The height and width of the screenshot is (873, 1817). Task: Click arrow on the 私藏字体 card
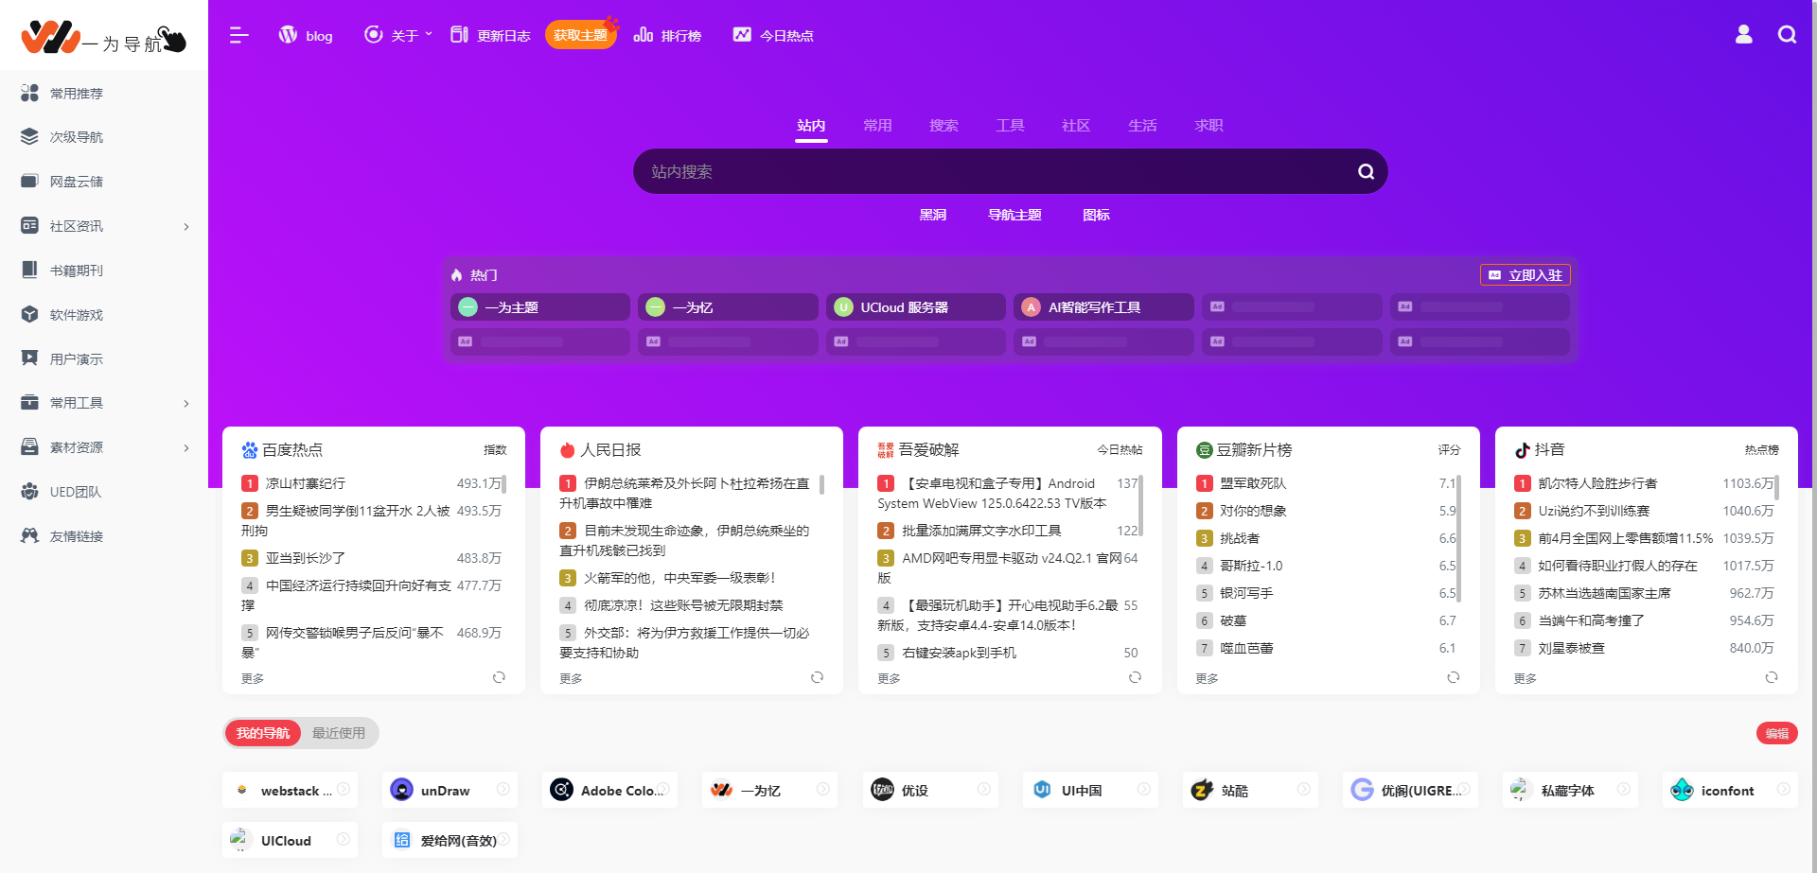coord(1623,789)
